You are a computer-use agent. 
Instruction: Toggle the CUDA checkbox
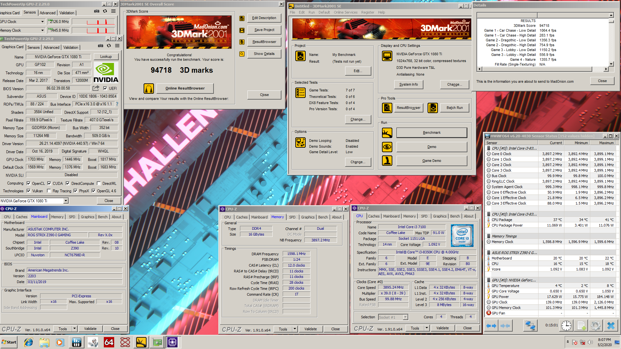point(49,183)
